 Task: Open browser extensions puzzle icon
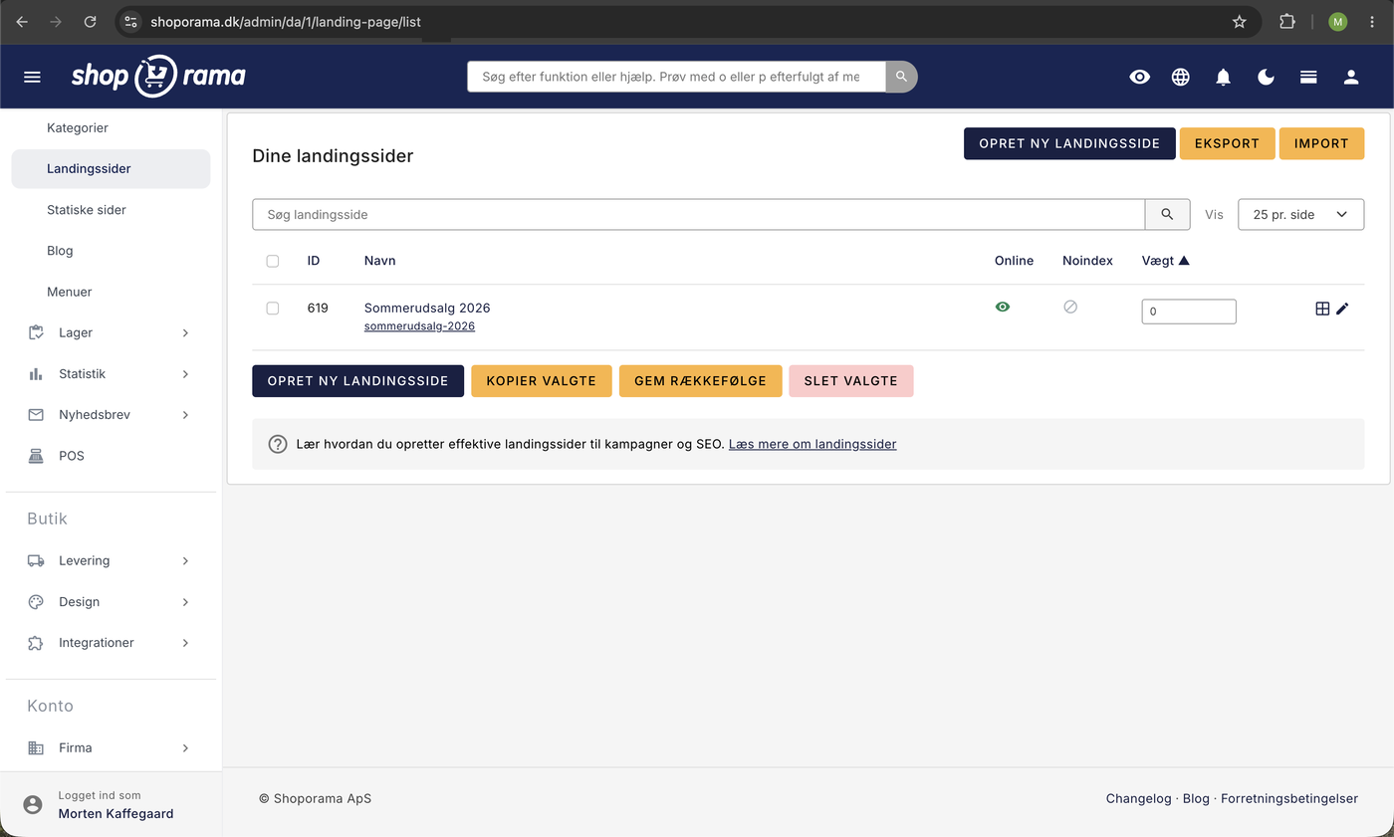[1287, 21]
